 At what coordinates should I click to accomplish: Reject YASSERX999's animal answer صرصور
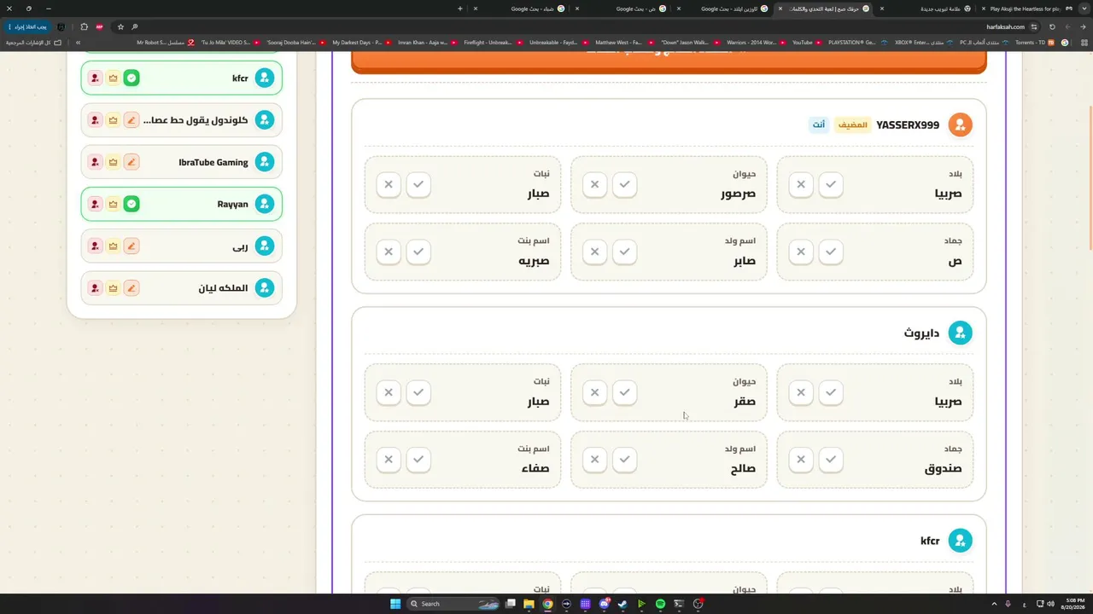pyautogui.click(x=594, y=184)
